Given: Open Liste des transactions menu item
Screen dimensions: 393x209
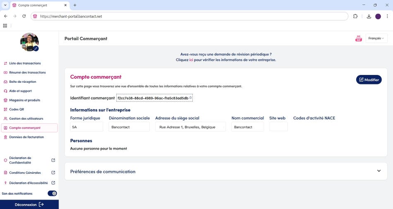Looking at the screenshot, I should click(25, 63).
